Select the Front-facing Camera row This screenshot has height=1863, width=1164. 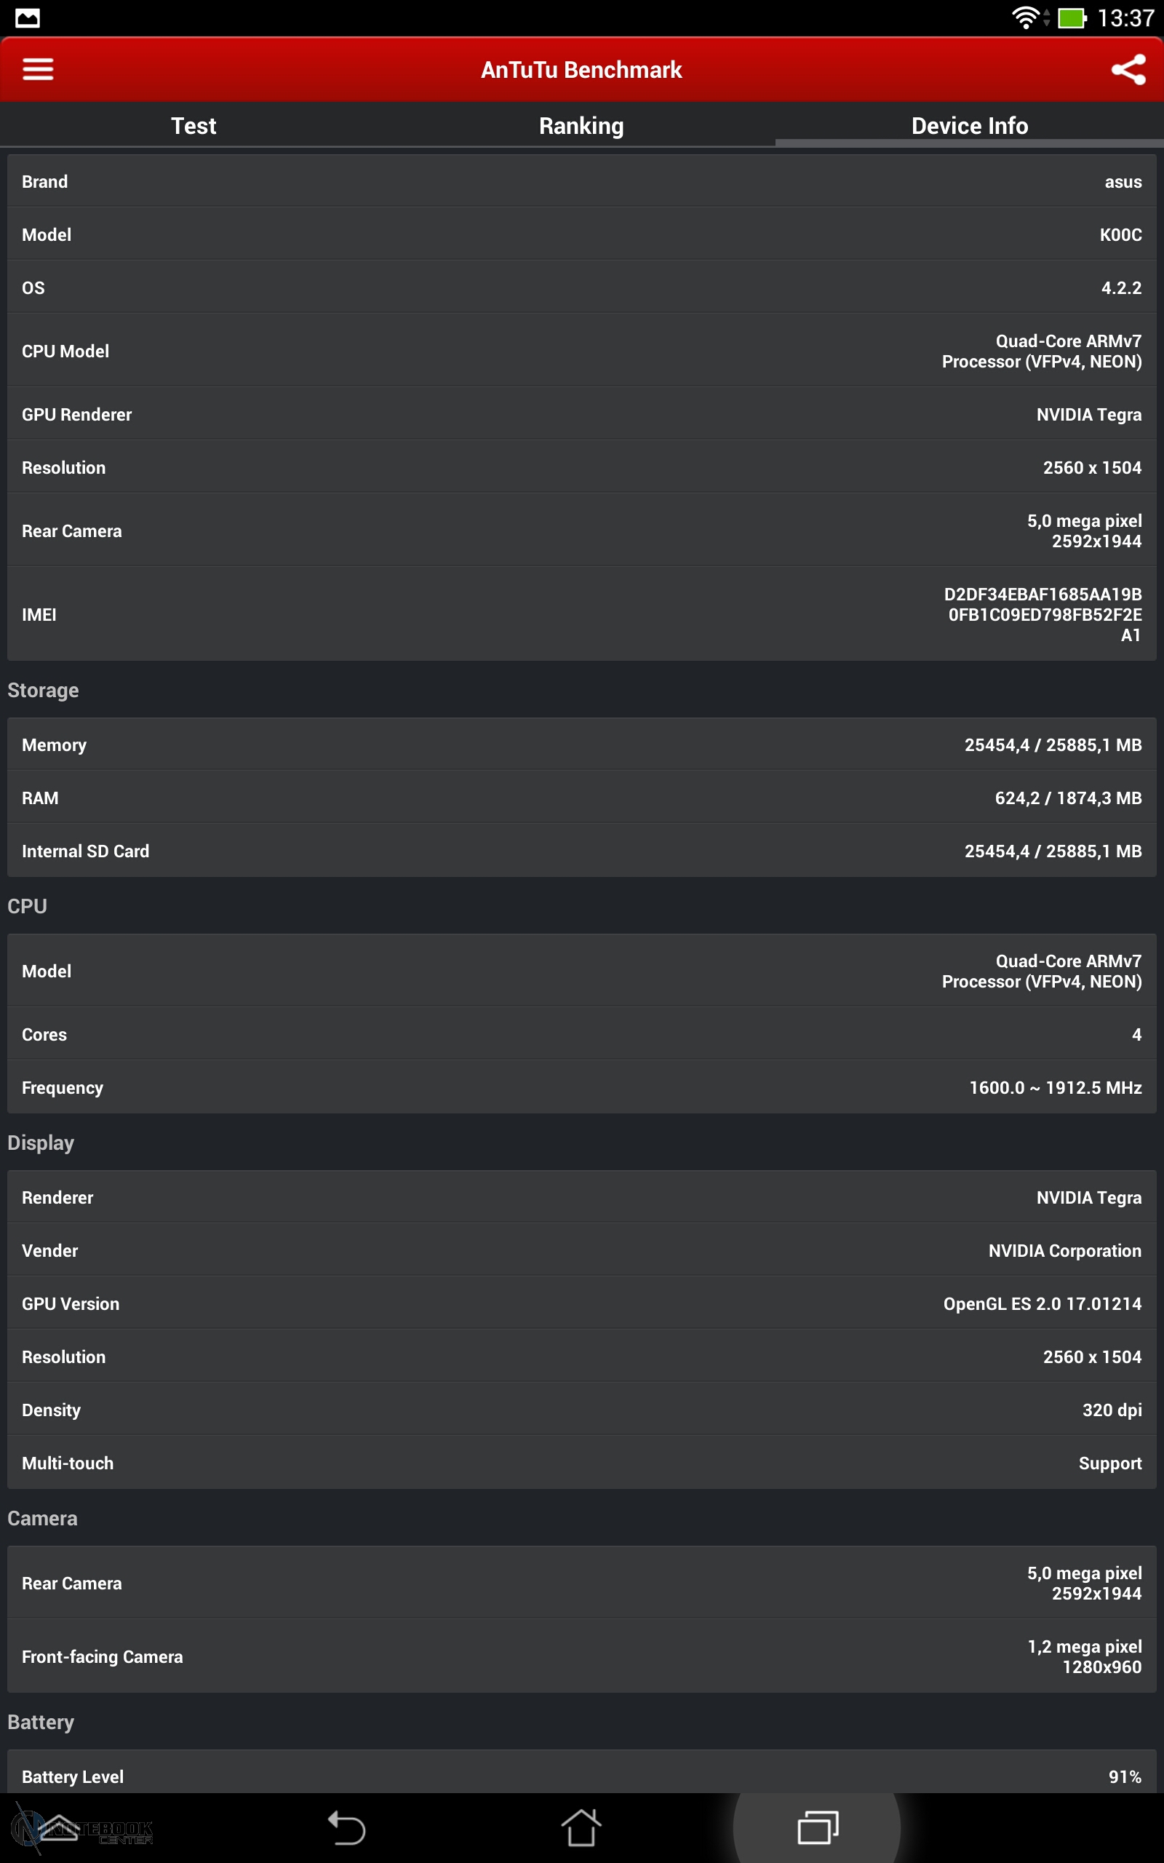click(x=581, y=1656)
